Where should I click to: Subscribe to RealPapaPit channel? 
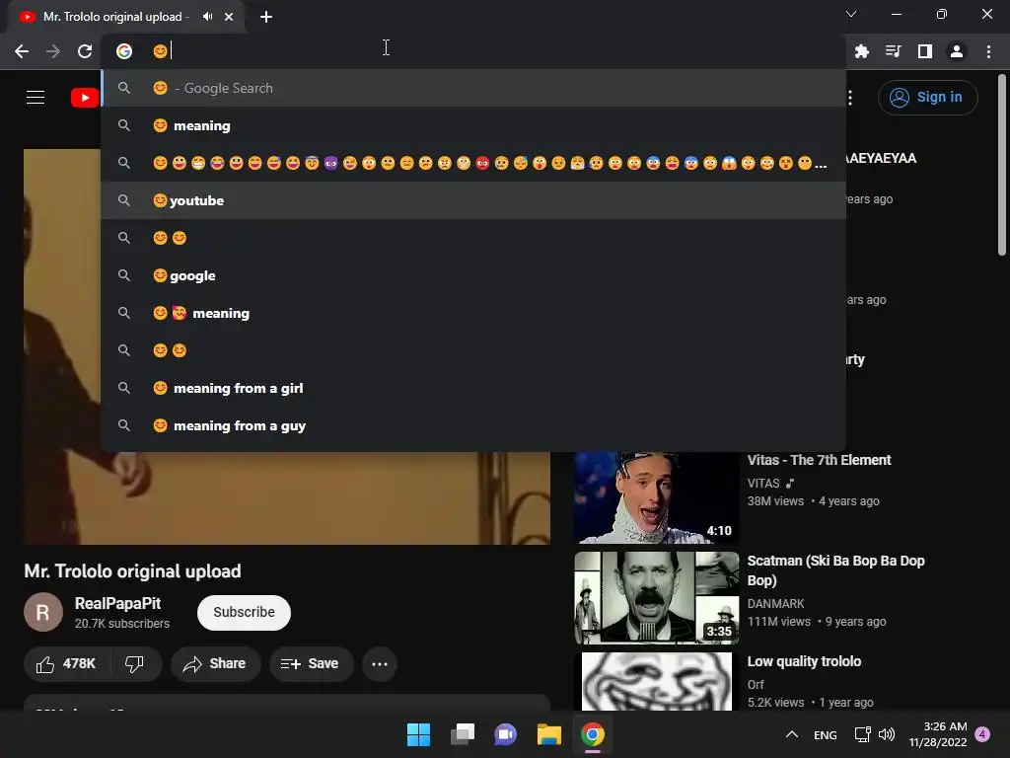245,612
